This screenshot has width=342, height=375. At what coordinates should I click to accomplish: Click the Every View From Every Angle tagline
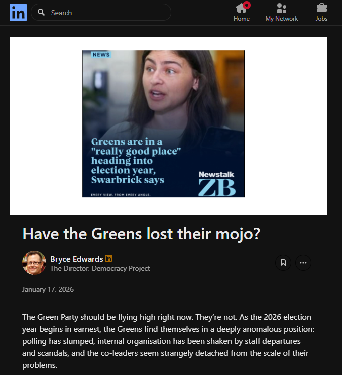(x=121, y=195)
